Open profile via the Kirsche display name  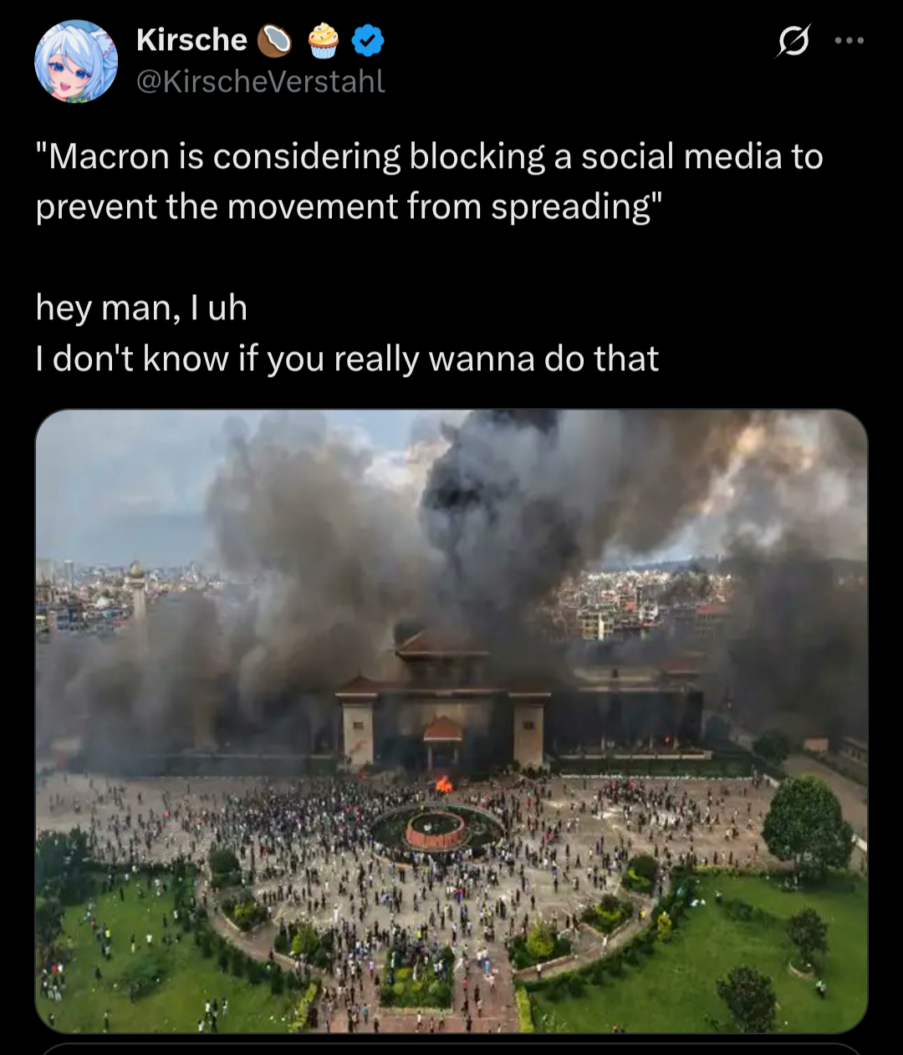pyautogui.click(x=191, y=39)
